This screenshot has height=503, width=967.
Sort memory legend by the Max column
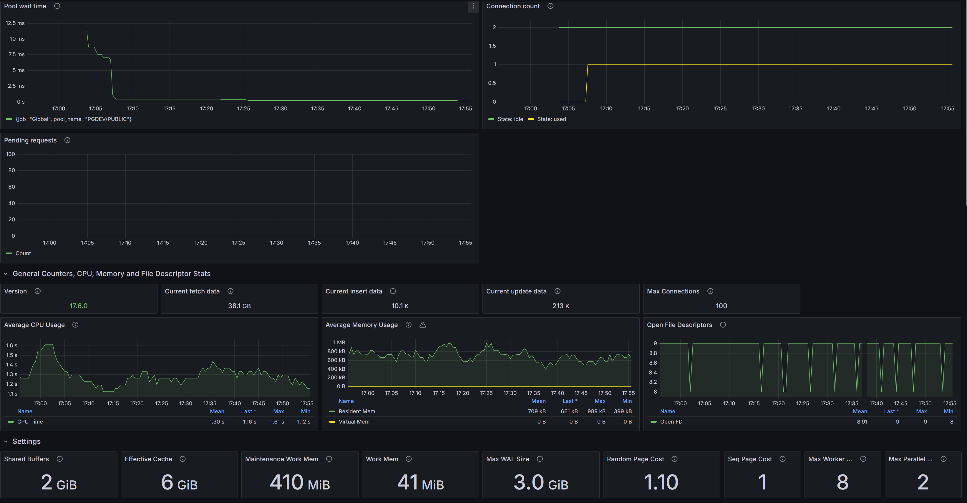pyautogui.click(x=600, y=401)
